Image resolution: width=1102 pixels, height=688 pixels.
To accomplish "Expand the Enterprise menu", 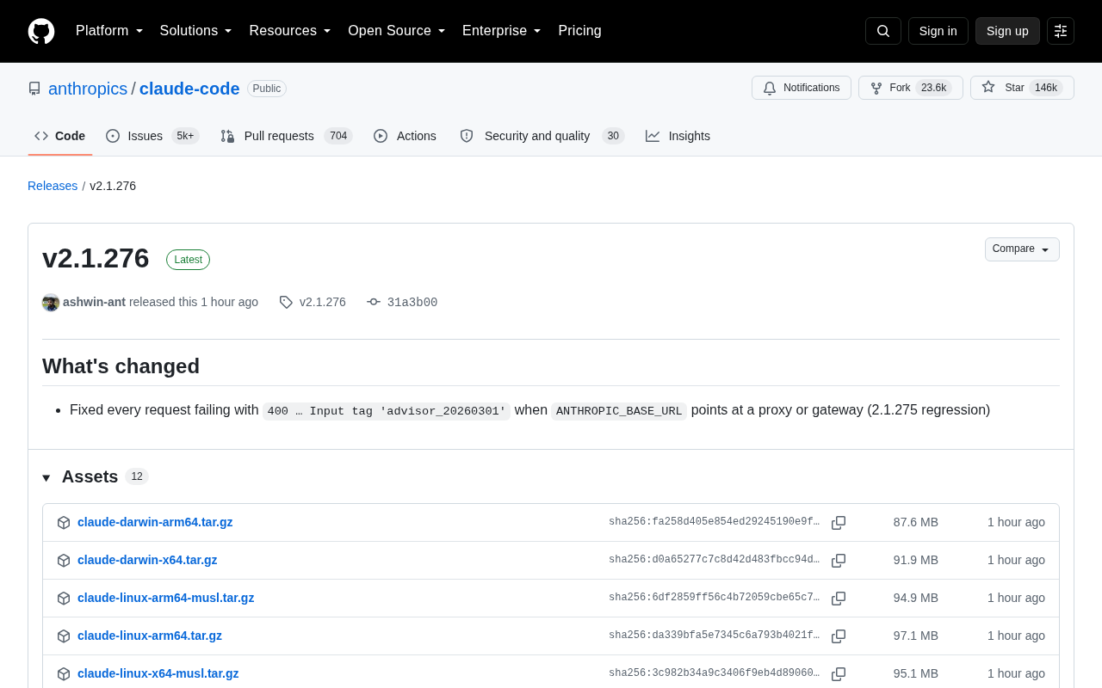I will point(502,31).
